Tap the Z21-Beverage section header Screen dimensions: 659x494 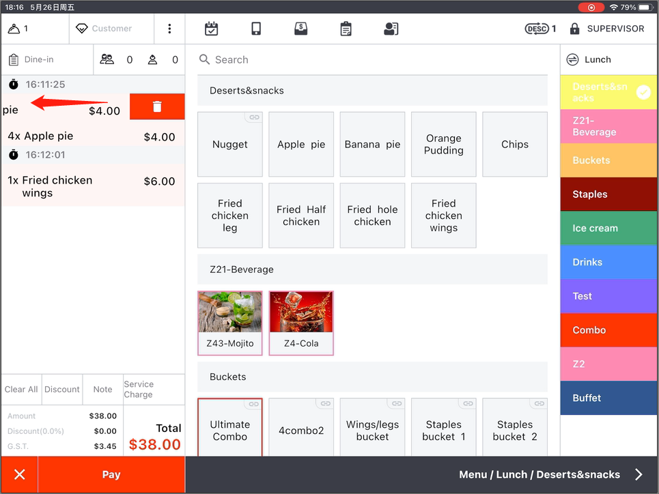pyautogui.click(x=372, y=270)
